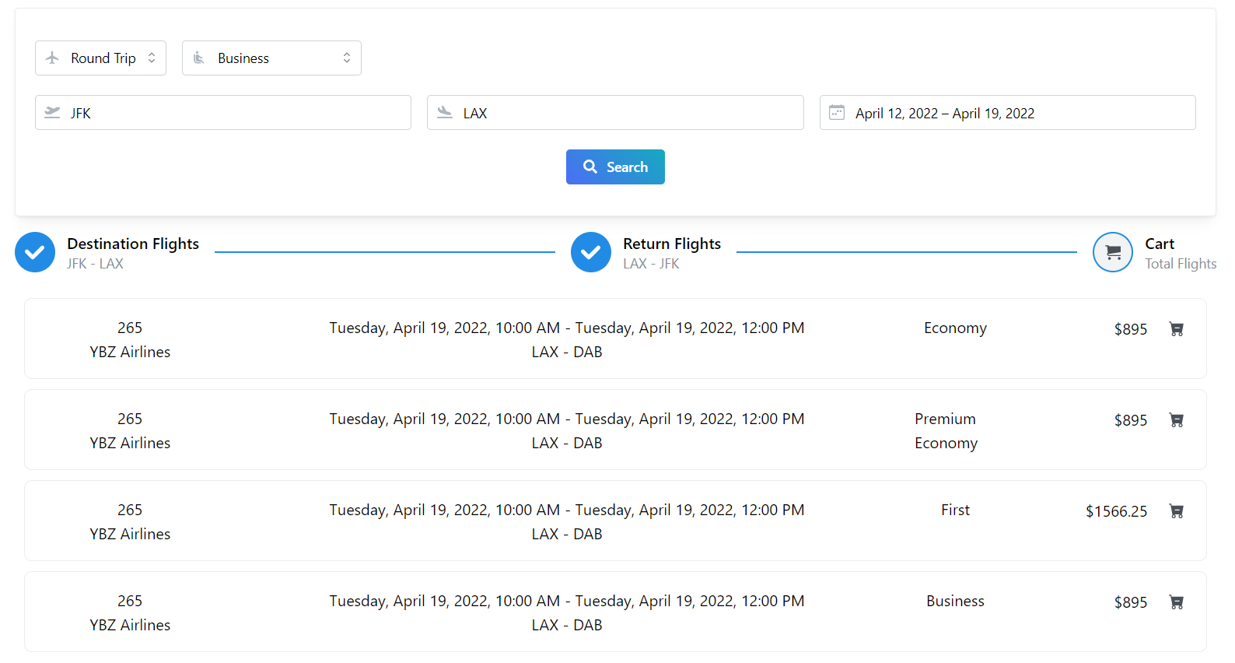The width and height of the screenshot is (1235, 663).
Task: Select the First fare class text
Action: 955,510
